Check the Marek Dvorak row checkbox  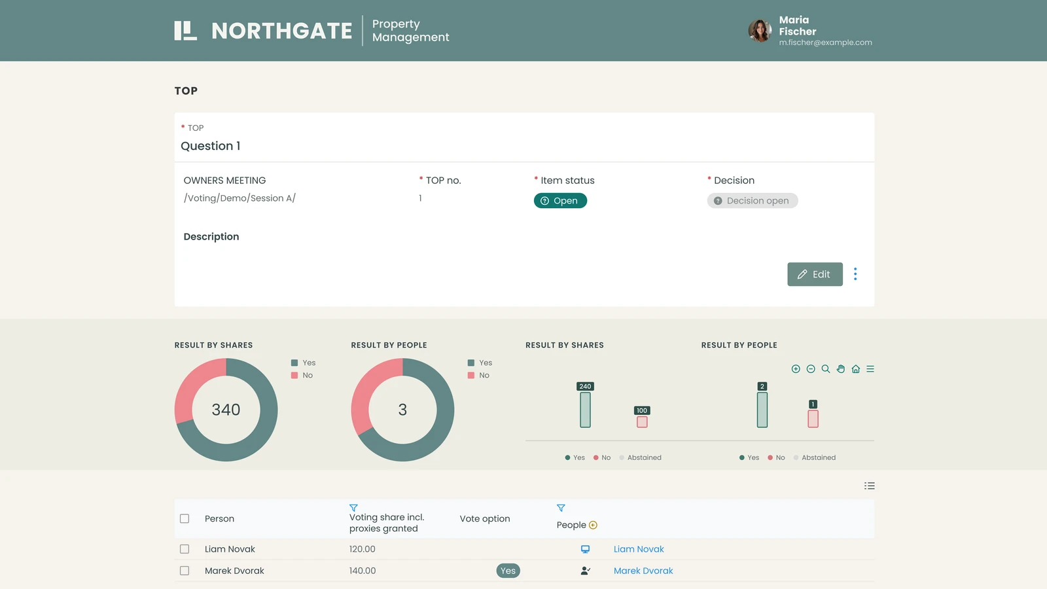[x=185, y=571]
